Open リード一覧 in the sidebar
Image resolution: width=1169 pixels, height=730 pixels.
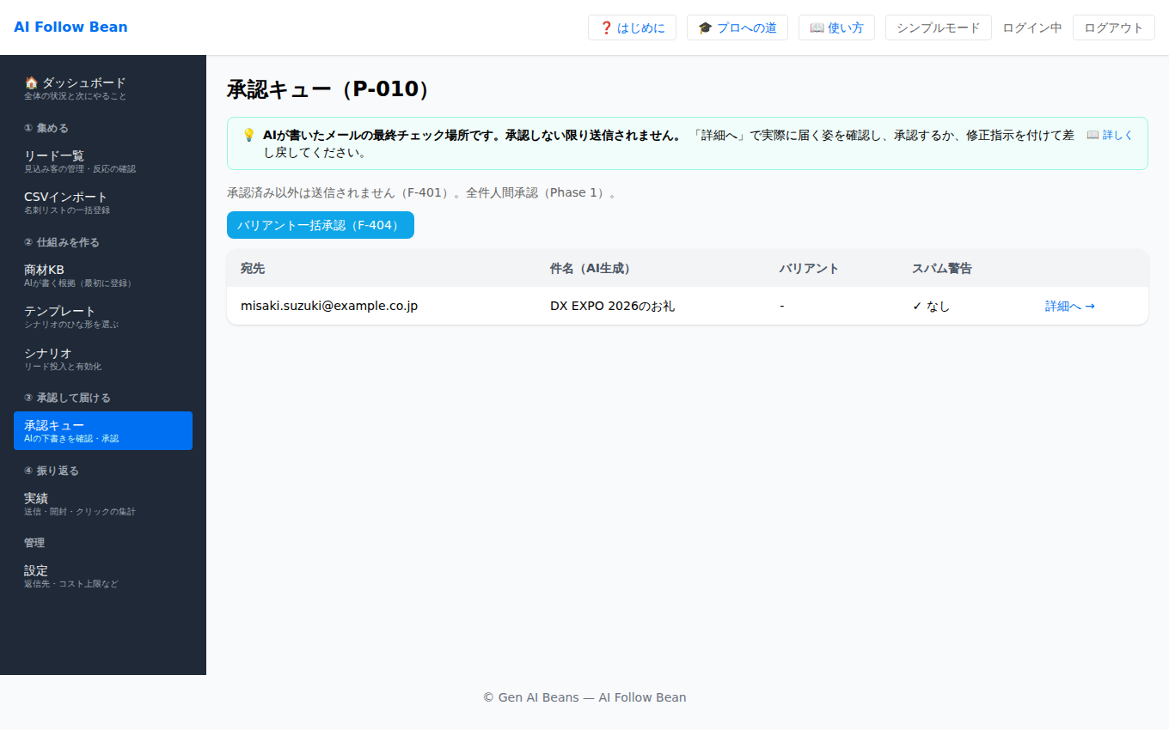(103, 161)
